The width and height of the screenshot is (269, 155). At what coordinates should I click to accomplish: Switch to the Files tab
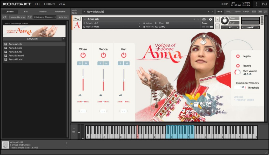[x=26, y=12]
